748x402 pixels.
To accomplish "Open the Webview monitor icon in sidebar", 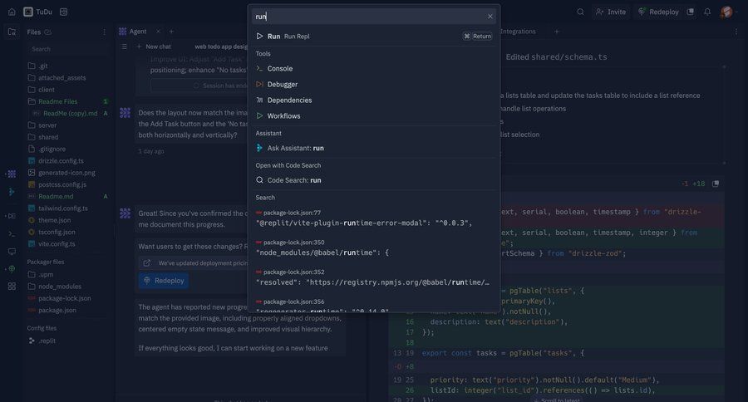I will pyautogui.click(x=12, y=252).
